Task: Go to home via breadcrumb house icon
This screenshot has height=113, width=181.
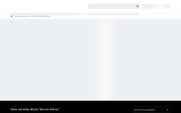Action: click(11, 16)
